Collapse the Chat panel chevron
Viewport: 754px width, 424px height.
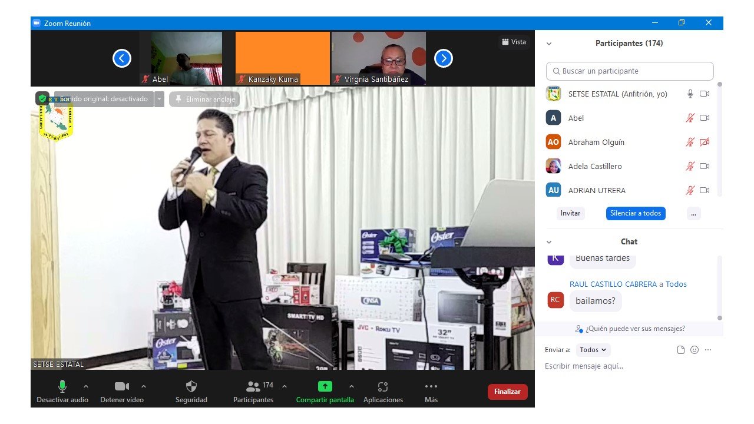[x=549, y=242]
